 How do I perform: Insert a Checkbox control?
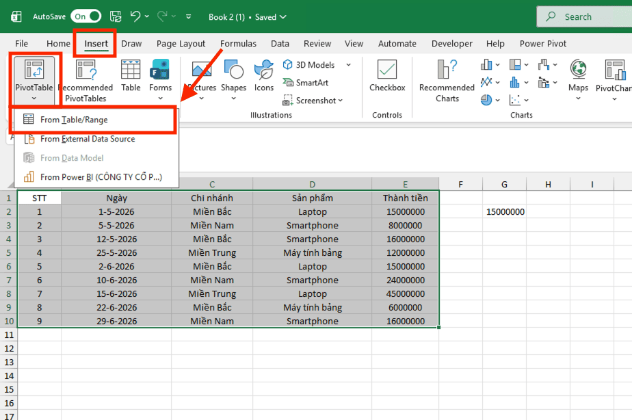[x=387, y=76]
